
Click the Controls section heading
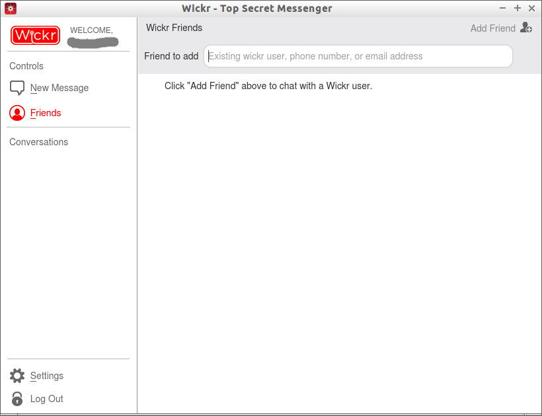(26, 66)
